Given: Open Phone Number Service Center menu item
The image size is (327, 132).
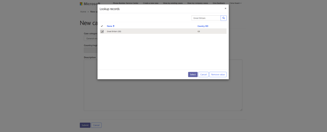Looking at the screenshot, I should 125,3.
